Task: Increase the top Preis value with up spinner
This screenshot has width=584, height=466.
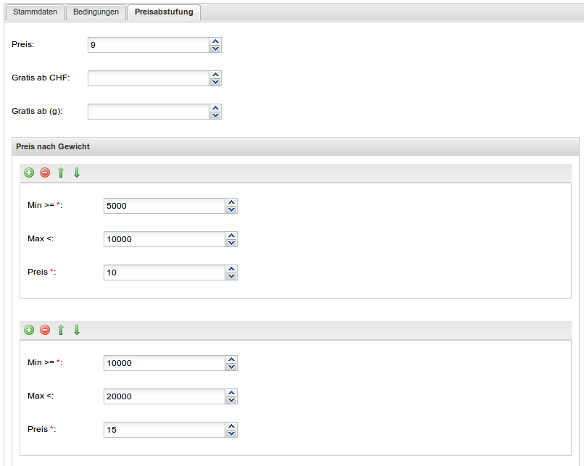Action: pyautogui.click(x=215, y=41)
